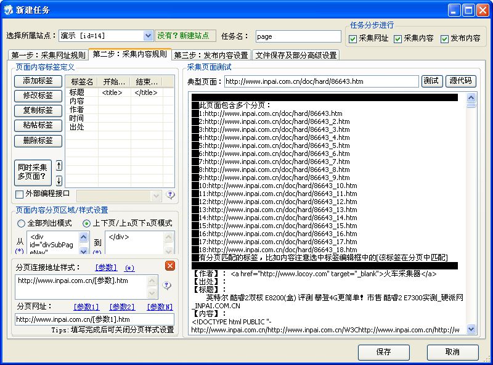493x365 pixels.
Task: Open 第一步：采集网址规则 tab
Action: pyautogui.click(x=48, y=55)
